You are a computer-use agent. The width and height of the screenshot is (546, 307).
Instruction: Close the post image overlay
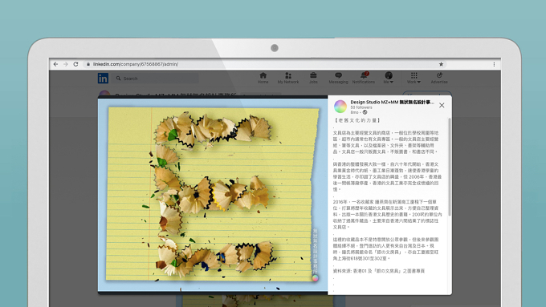(x=442, y=105)
